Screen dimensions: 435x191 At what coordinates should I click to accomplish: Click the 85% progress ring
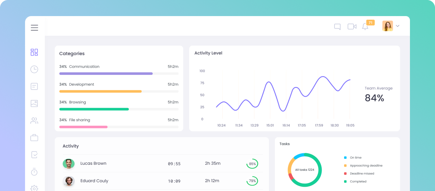coord(252,164)
